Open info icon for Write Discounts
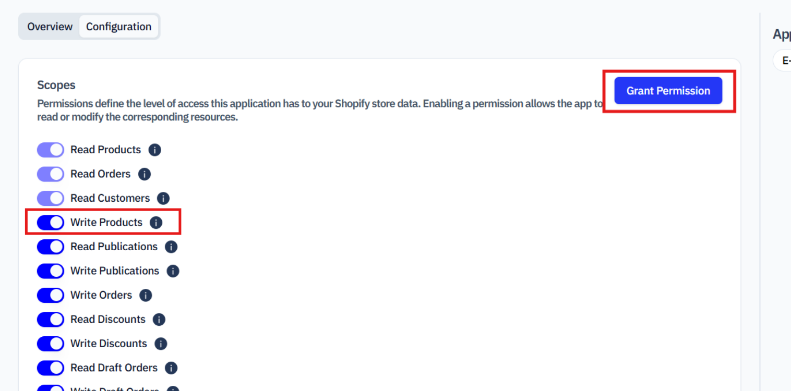This screenshot has height=391, width=791. 161,344
